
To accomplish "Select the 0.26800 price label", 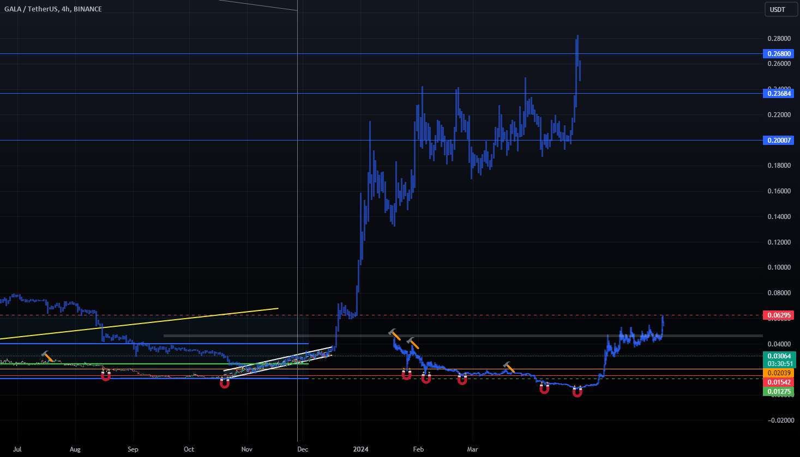I will pyautogui.click(x=779, y=54).
